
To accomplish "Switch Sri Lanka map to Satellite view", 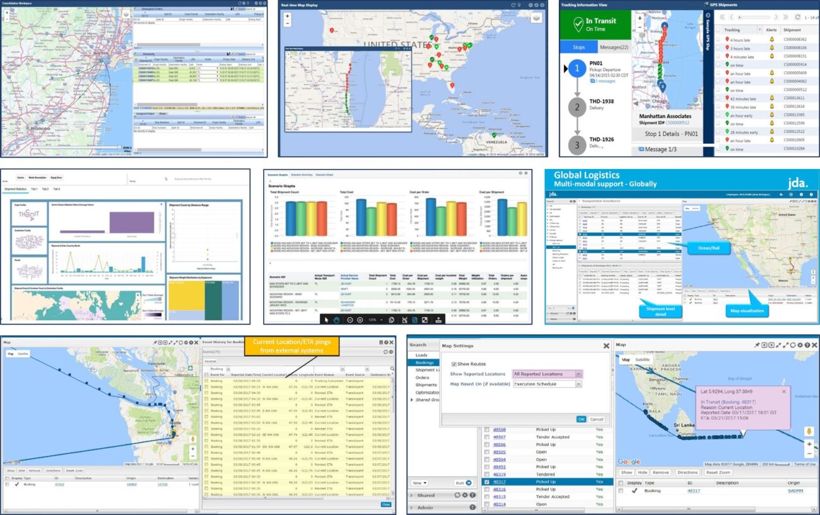I will [643, 360].
